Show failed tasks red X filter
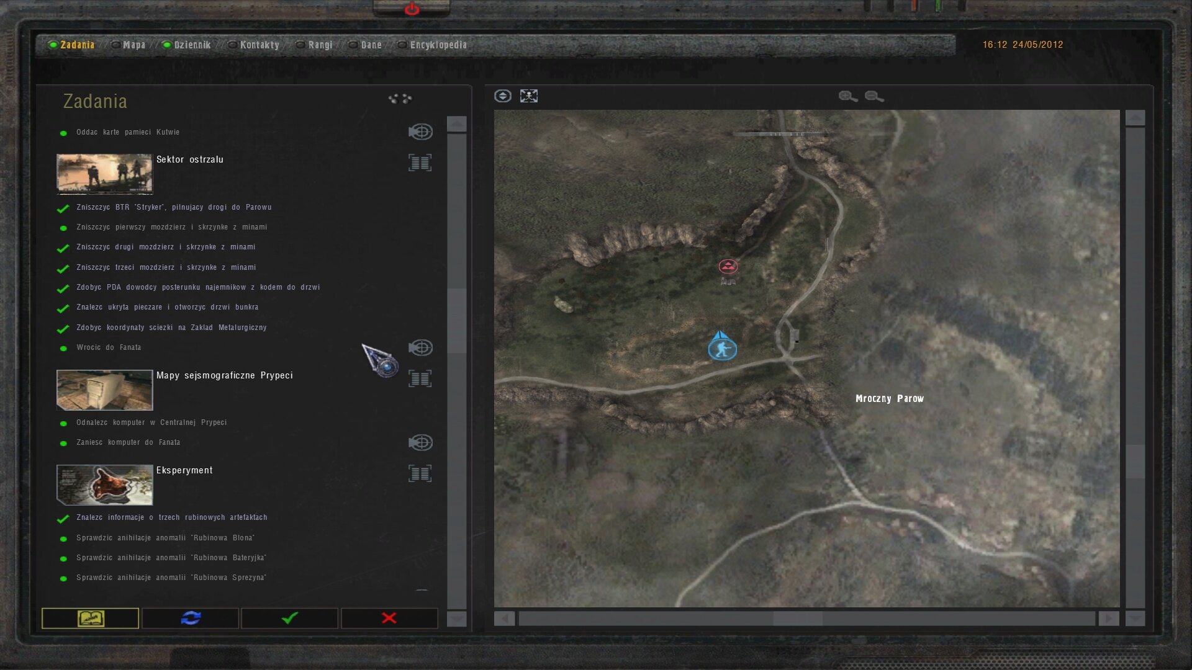1192x670 pixels. coord(389,618)
